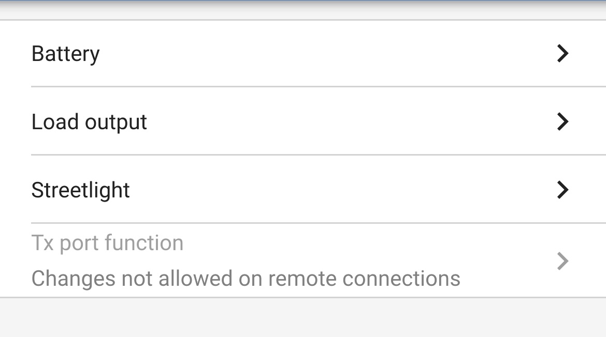The image size is (606, 337).
Task: Click 'Changes not allowed on remote connections' note
Action: [x=246, y=279]
